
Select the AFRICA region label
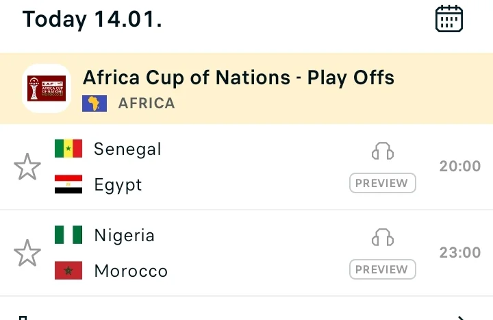[x=147, y=103]
